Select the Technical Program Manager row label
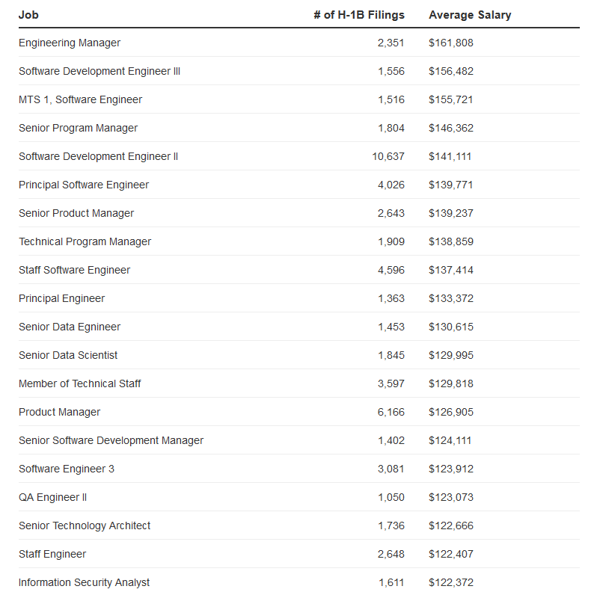 [x=85, y=241]
